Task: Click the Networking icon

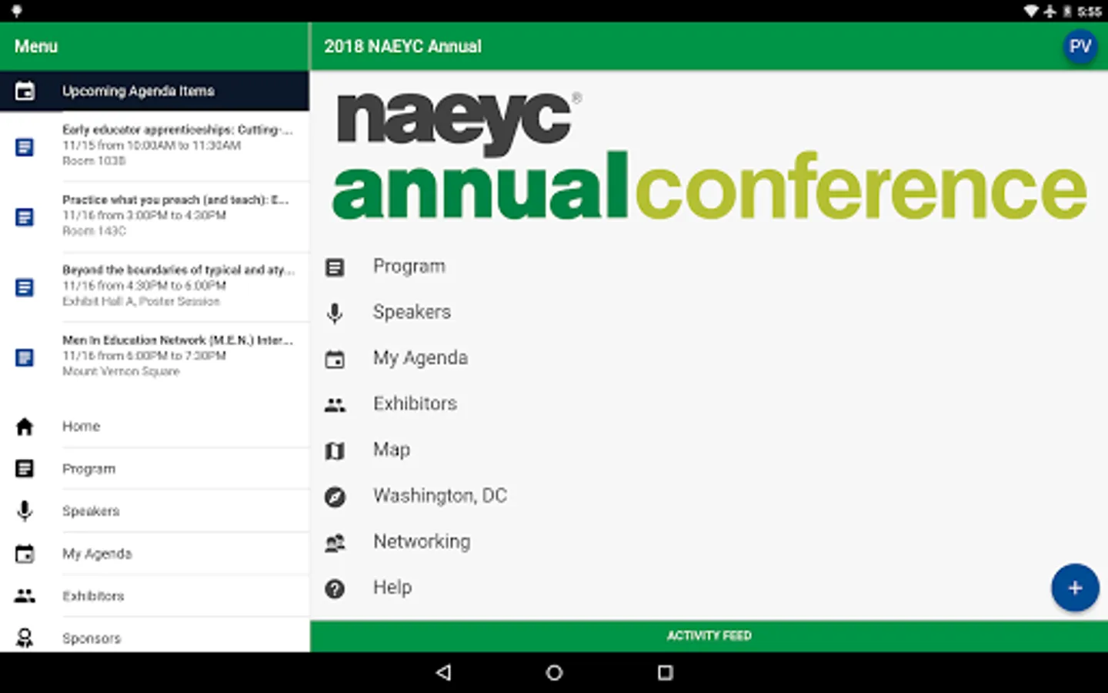Action: pos(335,543)
